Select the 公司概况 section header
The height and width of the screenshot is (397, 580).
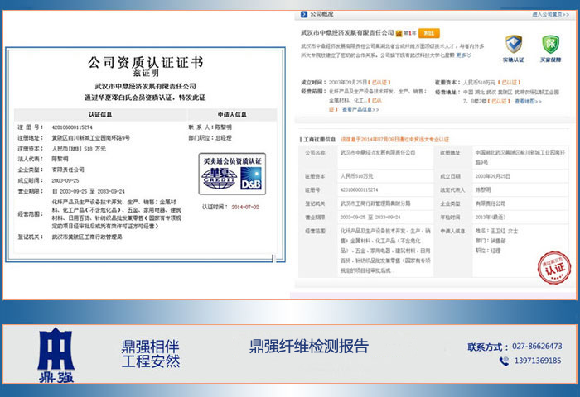(322, 14)
